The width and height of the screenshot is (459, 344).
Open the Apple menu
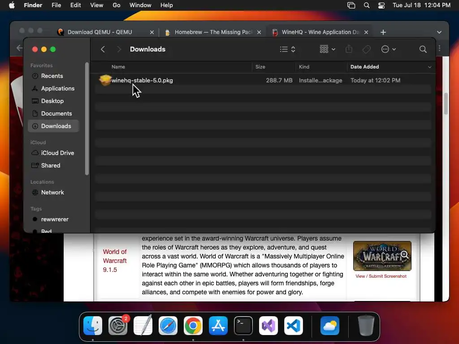(12, 5)
